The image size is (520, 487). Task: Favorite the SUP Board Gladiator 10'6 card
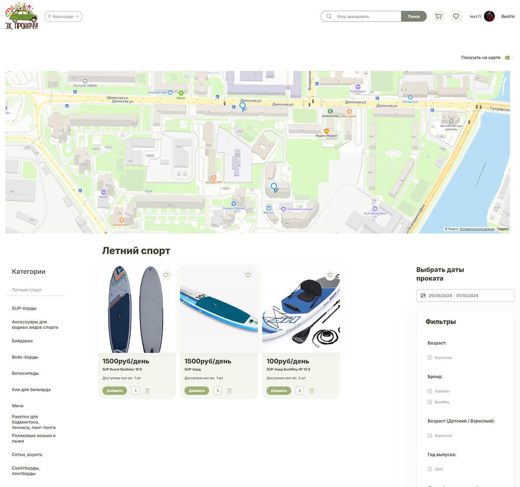click(x=166, y=275)
